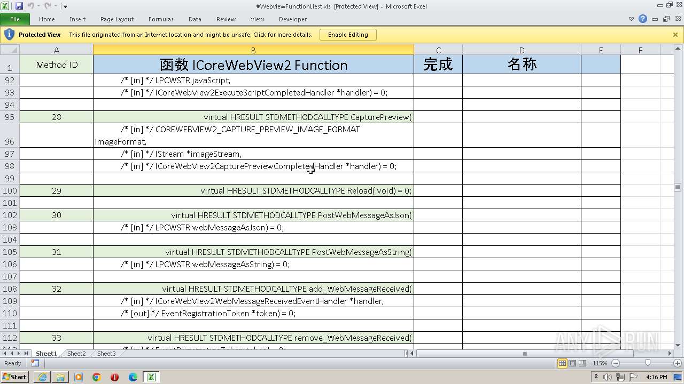Switch to the Sheet1 tab

tap(46, 353)
